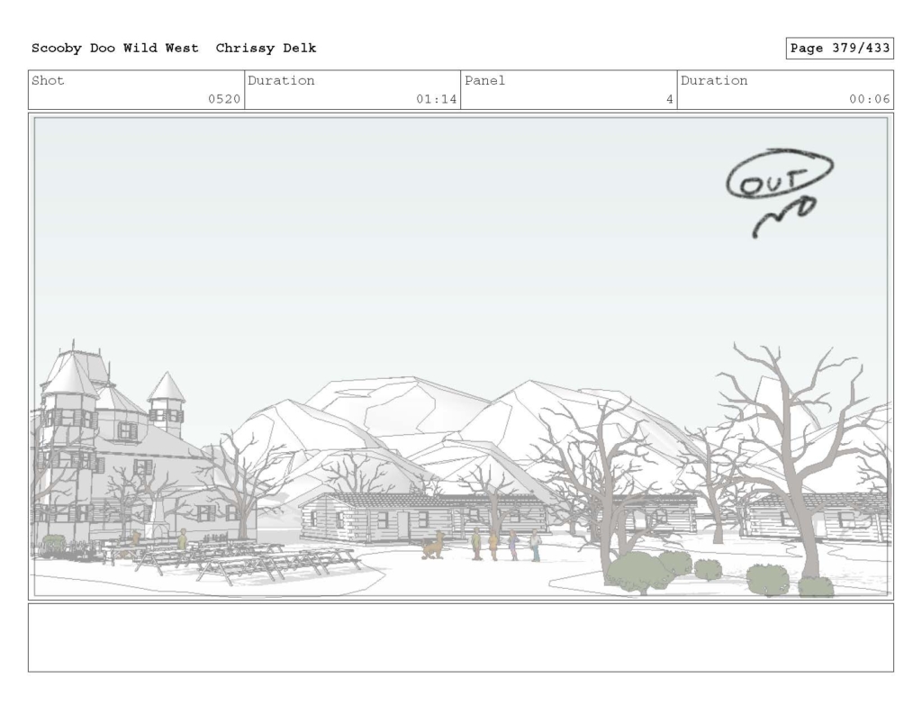The height and width of the screenshot is (714, 922).
Task: Click the "Page 379/433" page indicator box
Action: [840, 49]
